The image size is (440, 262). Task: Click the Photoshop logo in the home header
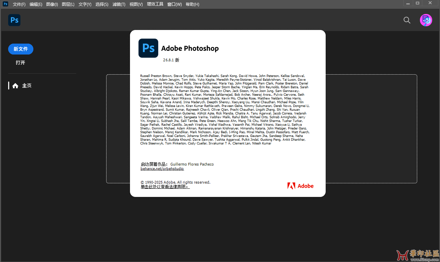click(x=14, y=20)
